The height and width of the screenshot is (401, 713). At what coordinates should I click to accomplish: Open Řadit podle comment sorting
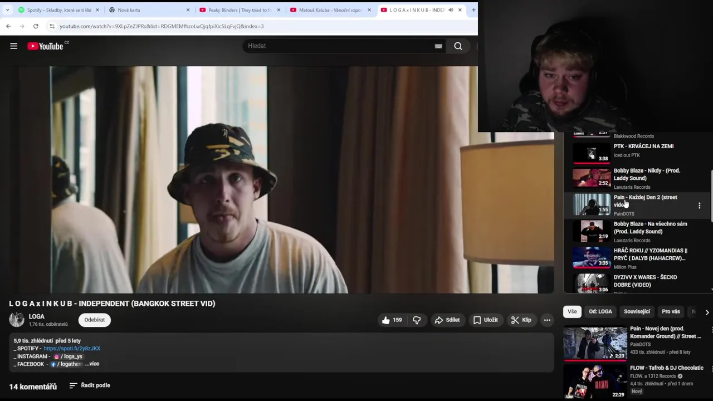click(x=90, y=385)
